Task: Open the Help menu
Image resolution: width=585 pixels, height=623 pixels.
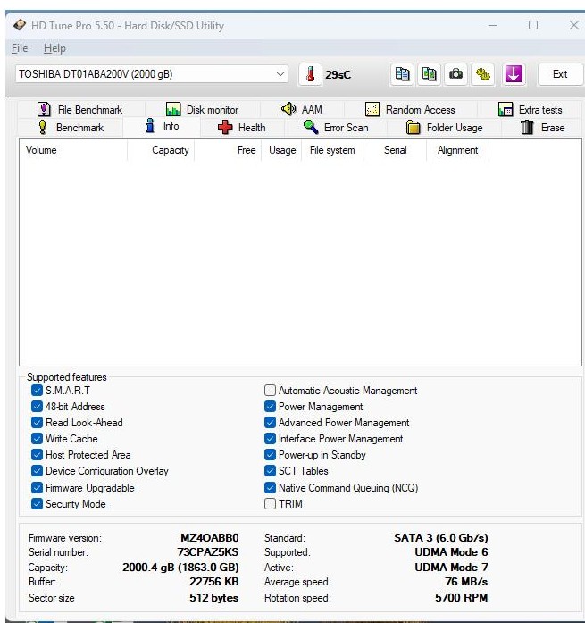Action: click(x=54, y=48)
